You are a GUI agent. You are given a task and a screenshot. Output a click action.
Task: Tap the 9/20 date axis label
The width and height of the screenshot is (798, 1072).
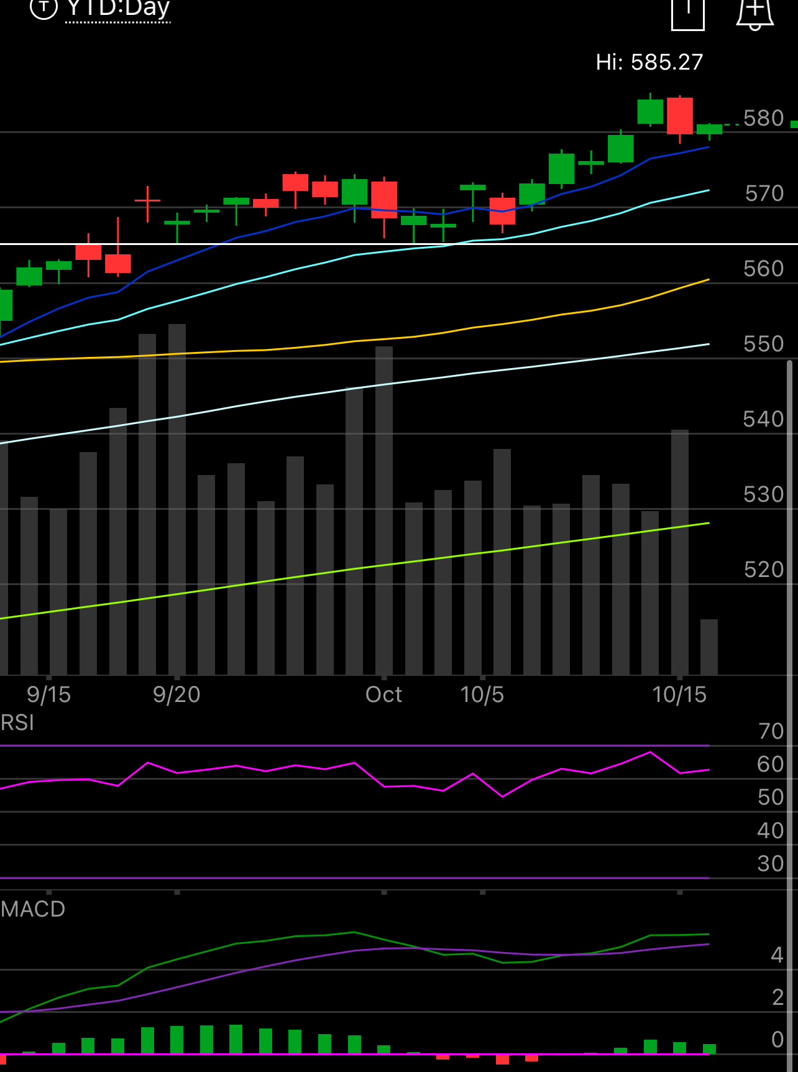177,695
